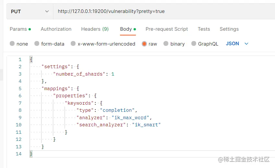Select the raw body radio button

[144, 44]
